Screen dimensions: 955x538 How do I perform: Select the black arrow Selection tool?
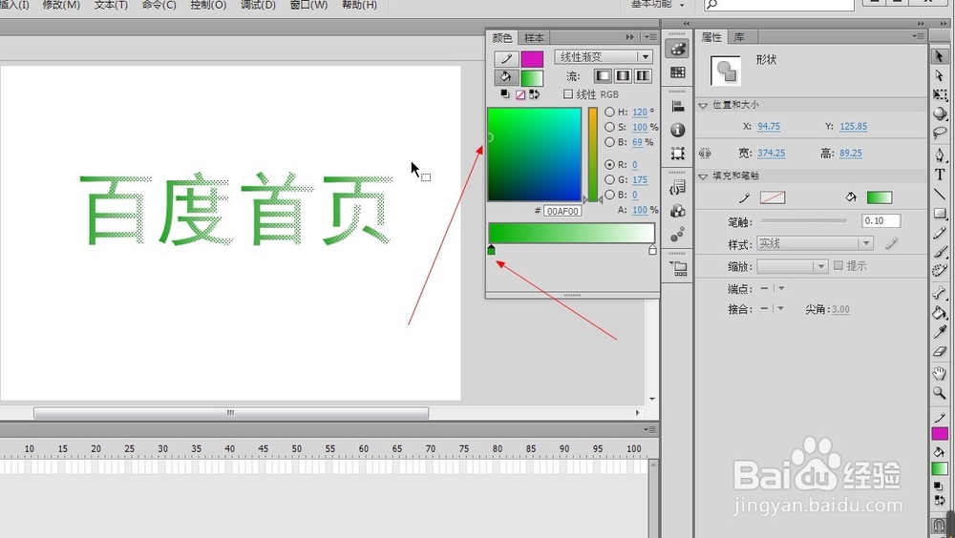[939, 56]
